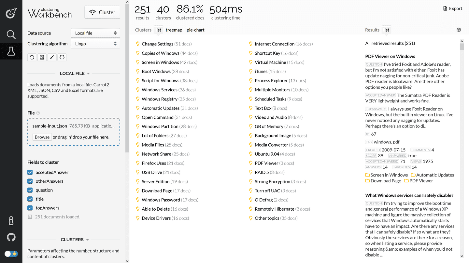Image resolution: width=469 pixels, height=263 pixels.
Task: Open results settings via the gear icon
Action: [x=459, y=30]
